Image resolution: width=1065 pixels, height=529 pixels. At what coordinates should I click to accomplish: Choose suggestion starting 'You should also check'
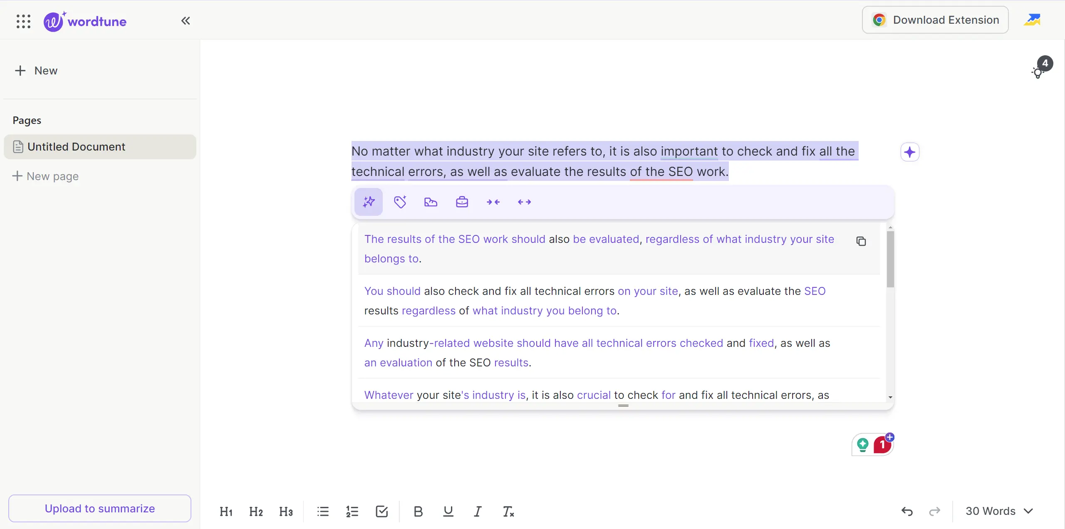click(x=619, y=301)
